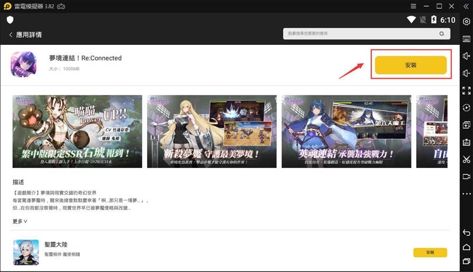Open the operation recorder icon in sidebar
This screenshot has height=272, width=473.
coord(466,108)
